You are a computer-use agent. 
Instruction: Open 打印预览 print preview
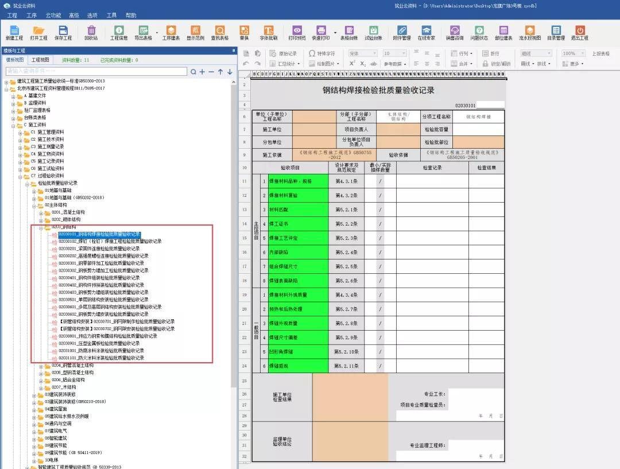point(297,32)
